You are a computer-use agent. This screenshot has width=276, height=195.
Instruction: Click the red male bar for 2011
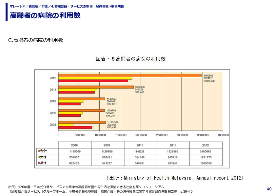(x=77, y=92)
